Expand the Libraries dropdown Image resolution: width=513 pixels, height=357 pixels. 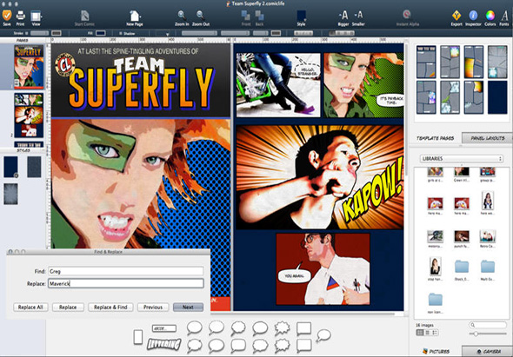pyautogui.click(x=461, y=159)
